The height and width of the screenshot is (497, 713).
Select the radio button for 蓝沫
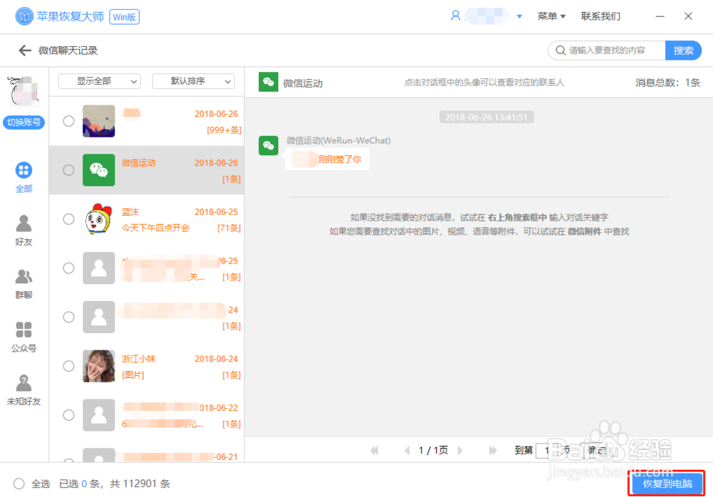(68, 219)
